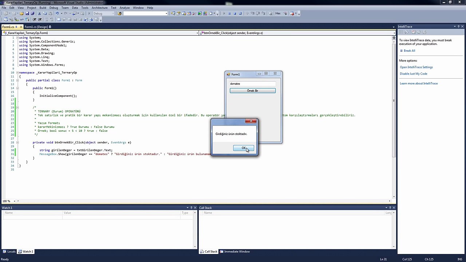Stop debugging with the square Stop icon

[235, 13]
